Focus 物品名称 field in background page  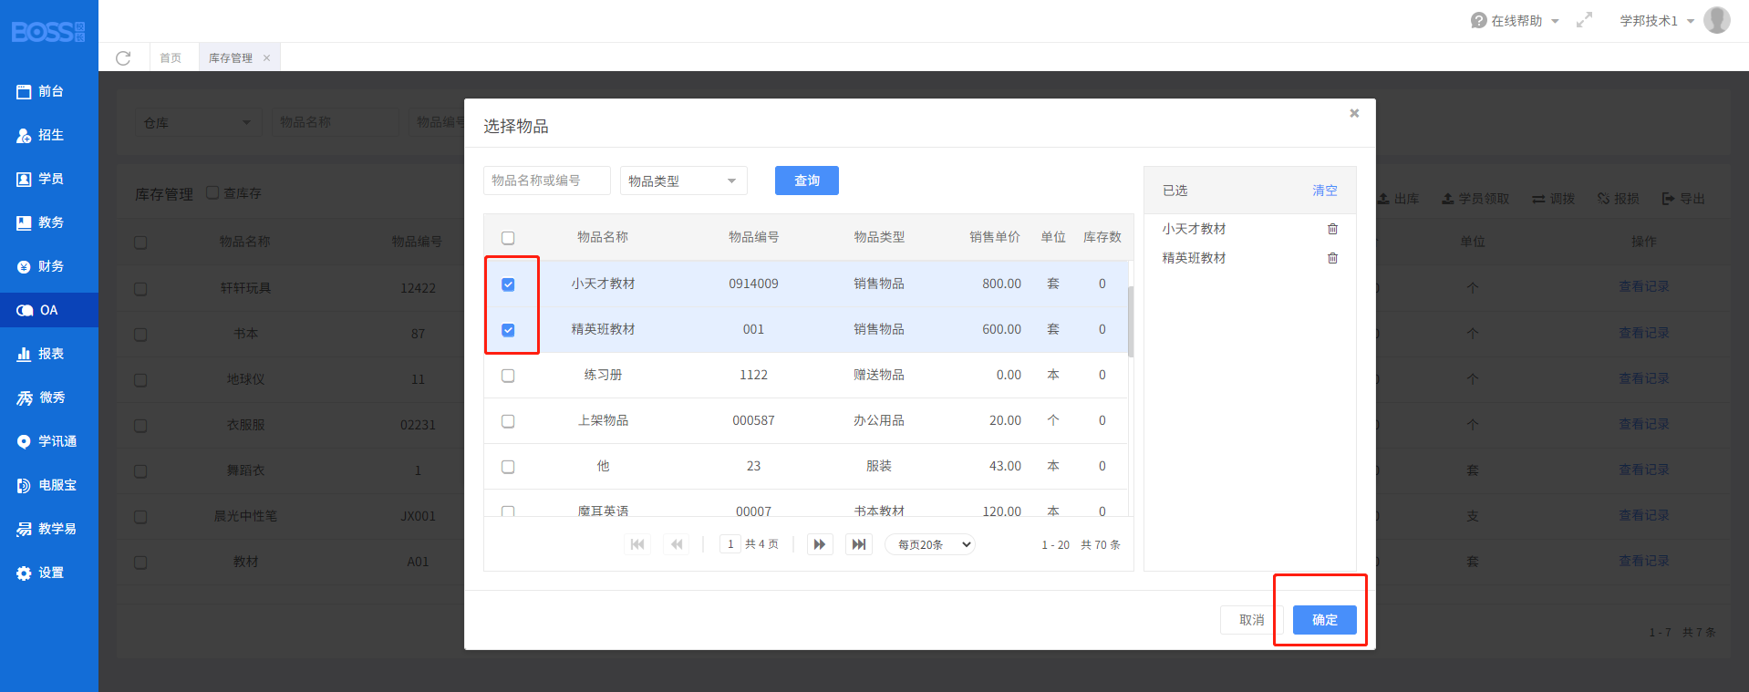point(335,122)
